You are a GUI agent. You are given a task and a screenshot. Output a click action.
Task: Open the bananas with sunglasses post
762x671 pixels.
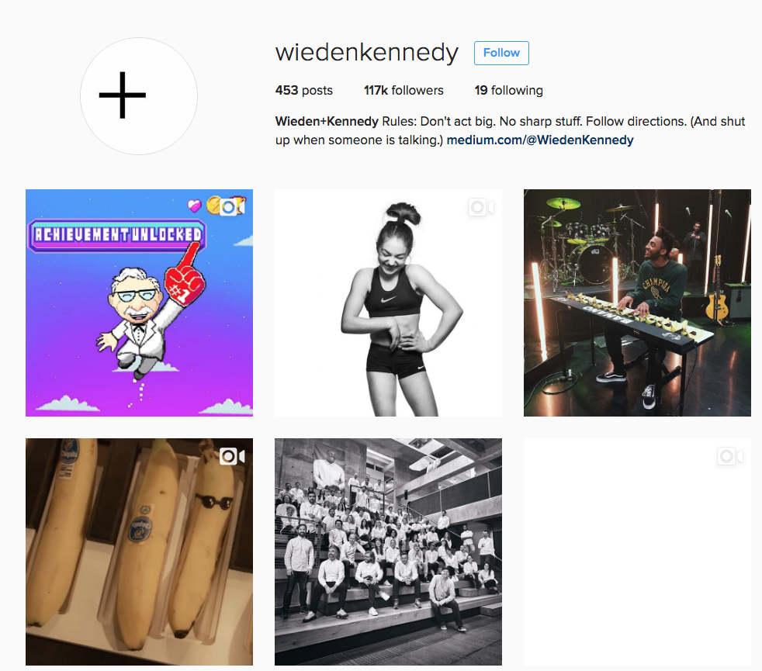tap(139, 552)
